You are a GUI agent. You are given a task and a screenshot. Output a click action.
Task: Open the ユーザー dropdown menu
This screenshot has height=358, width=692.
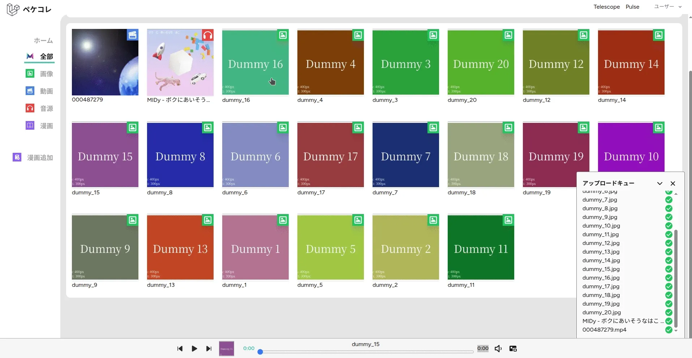667,7
